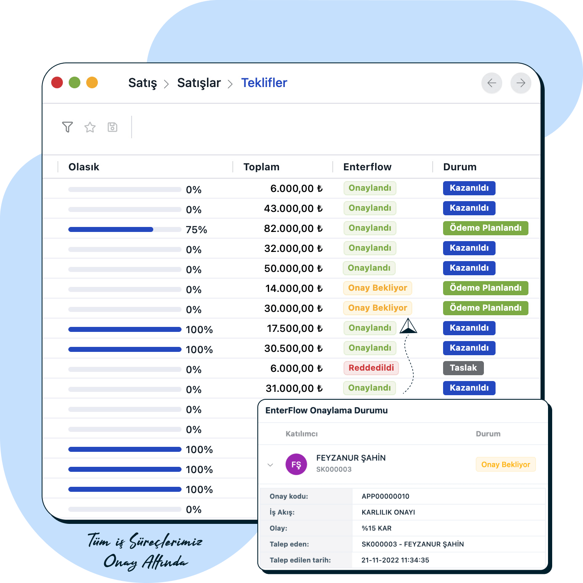Click the Onay kodu: label

[x=289, y=496]
